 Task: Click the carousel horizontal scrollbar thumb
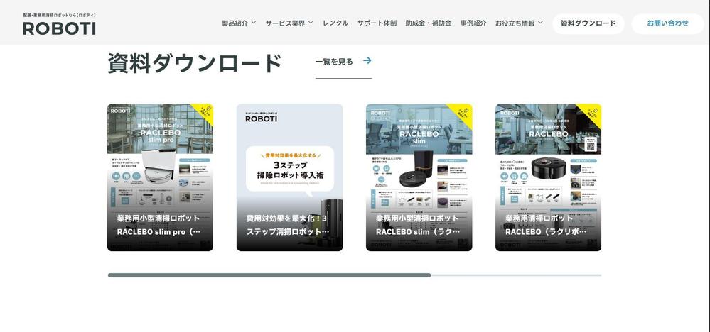[269, 275]
